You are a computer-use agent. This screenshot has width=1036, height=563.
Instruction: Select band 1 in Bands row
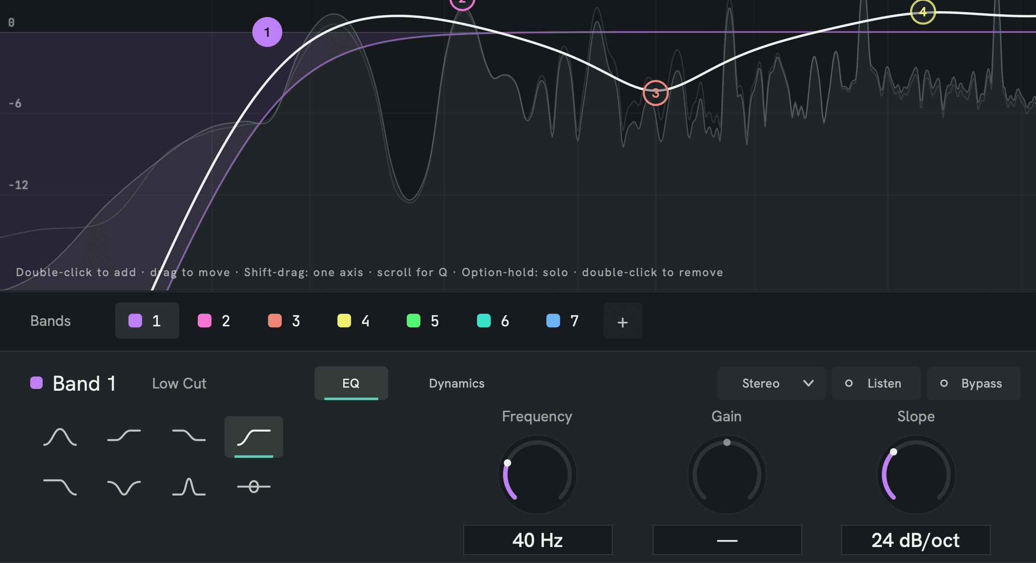pos(147,321)
